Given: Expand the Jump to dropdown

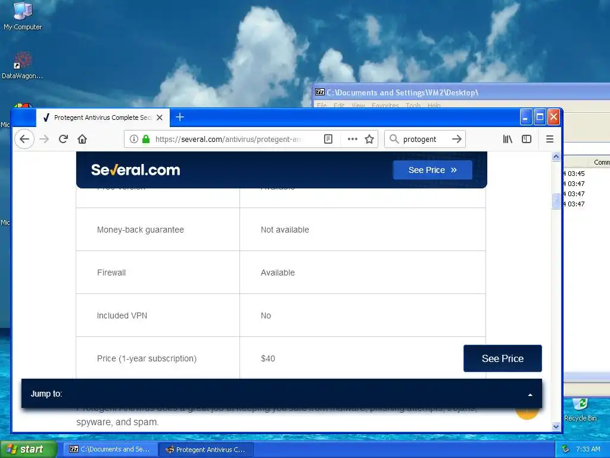Looking at the screenshot, I should point(282,394).
